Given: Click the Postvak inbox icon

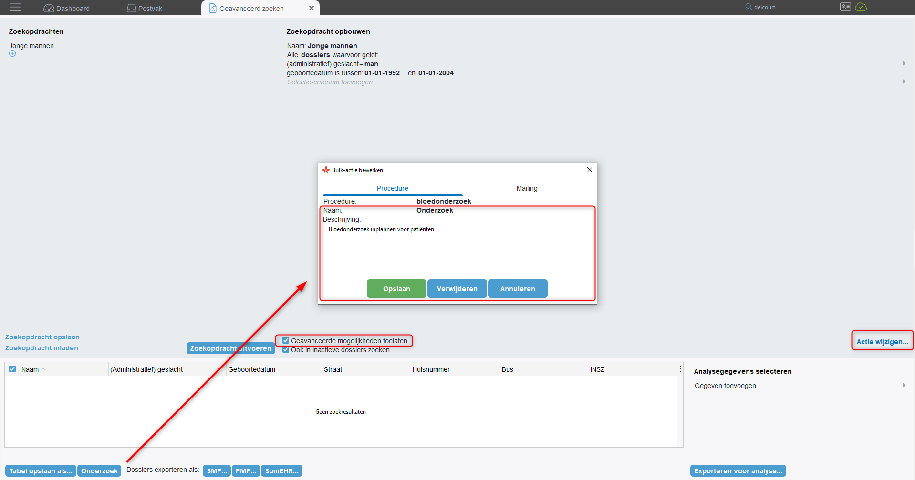Looking at the screenshot, I should (132, 8).
